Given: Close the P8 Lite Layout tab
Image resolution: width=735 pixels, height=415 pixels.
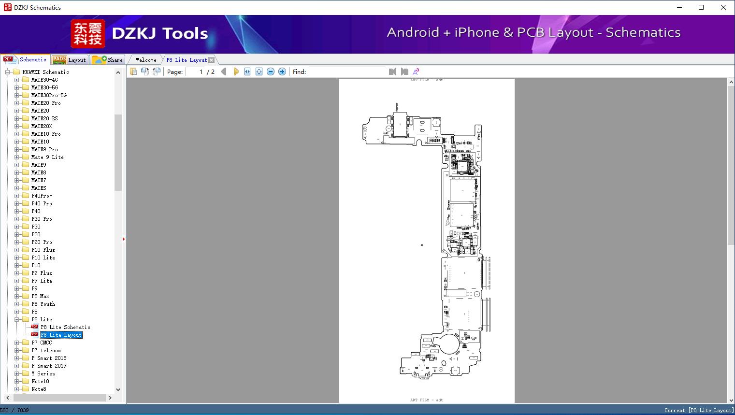Looking at the screenshot, I should [211, 60].
